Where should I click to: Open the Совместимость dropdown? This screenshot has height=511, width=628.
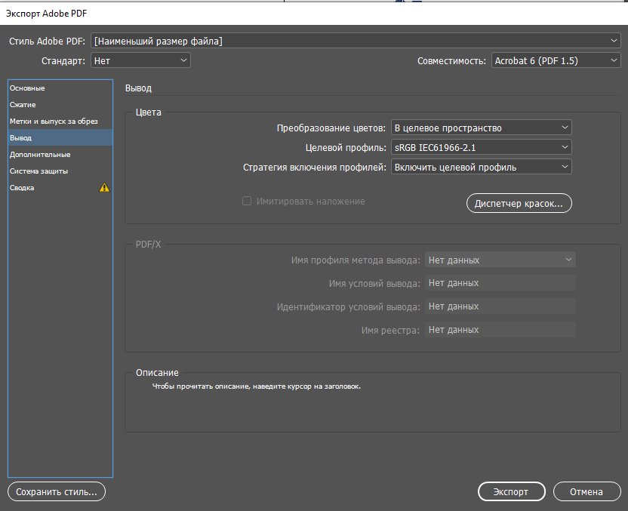click(556, 60)
